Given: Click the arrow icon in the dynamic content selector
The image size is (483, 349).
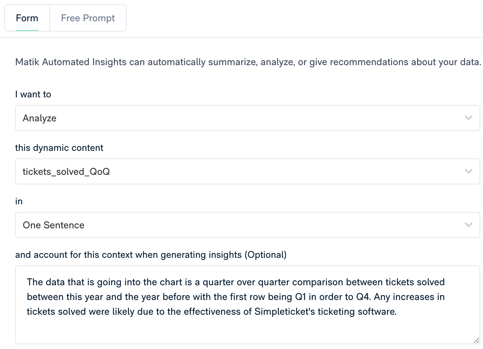Looking at the screenshot, I should (469, 171).
